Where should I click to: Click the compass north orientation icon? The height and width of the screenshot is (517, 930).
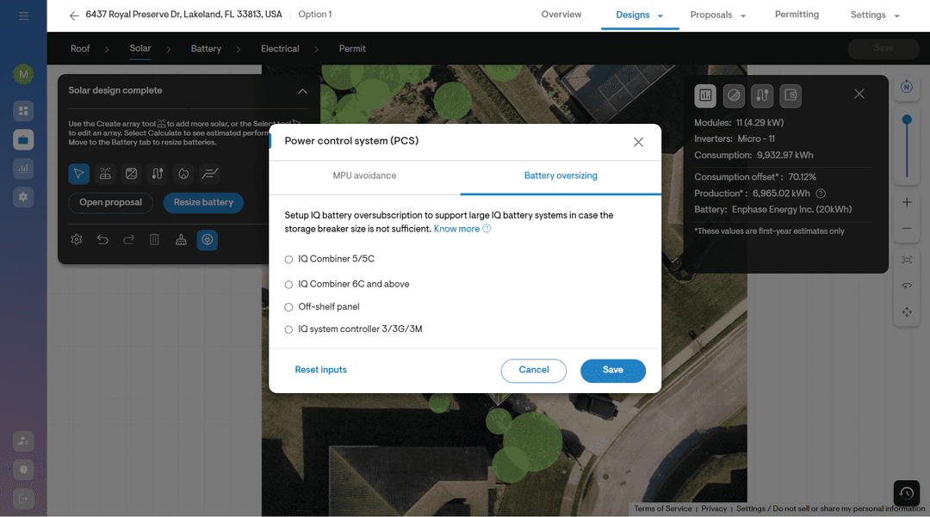click(x=907, y=87)
